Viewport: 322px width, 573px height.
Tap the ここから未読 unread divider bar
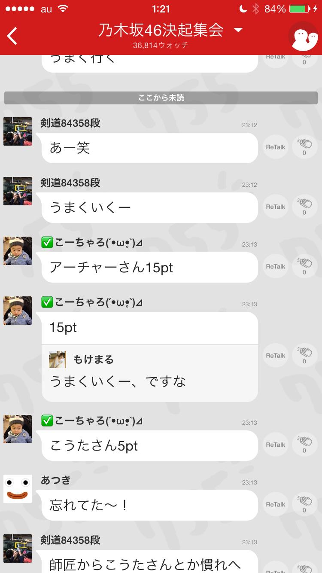(x=161, y=98)
